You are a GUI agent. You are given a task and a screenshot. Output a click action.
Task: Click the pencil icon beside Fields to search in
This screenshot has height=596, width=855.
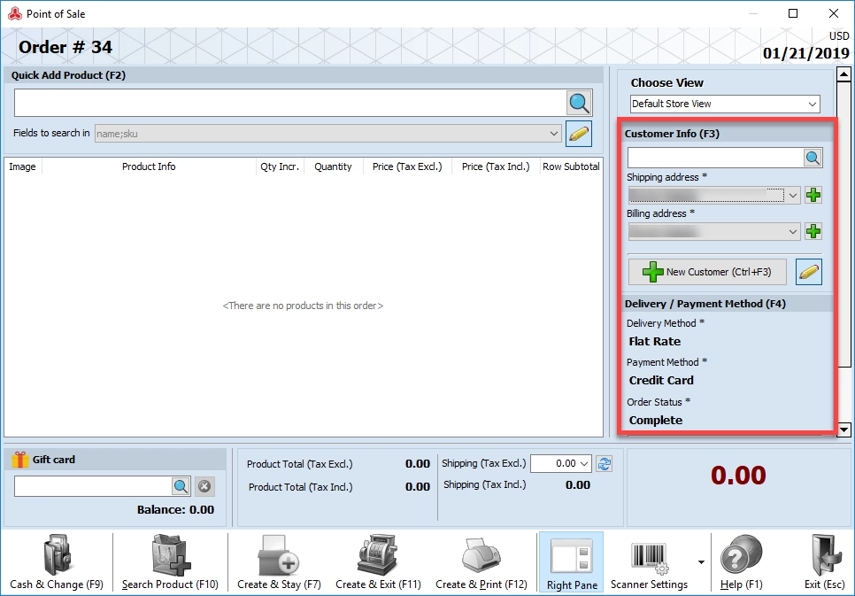[579, 134]
